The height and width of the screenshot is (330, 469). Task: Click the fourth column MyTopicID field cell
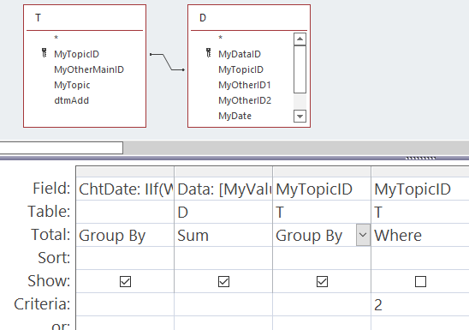coord(420,189)
